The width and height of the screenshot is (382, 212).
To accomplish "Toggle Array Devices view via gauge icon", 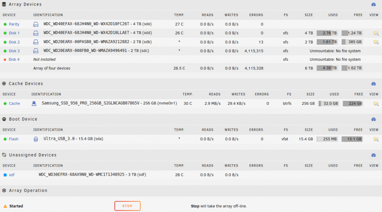I will (374, 4).
